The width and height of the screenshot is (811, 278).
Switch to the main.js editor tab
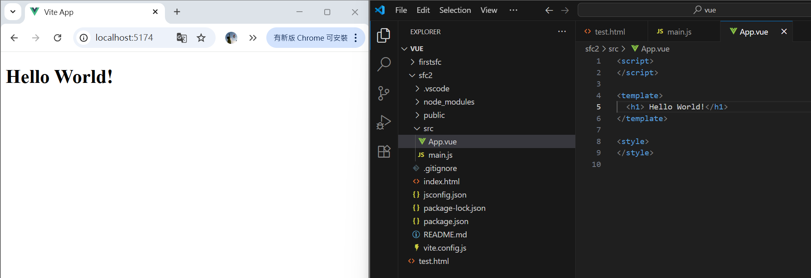[x=679, y=32]
